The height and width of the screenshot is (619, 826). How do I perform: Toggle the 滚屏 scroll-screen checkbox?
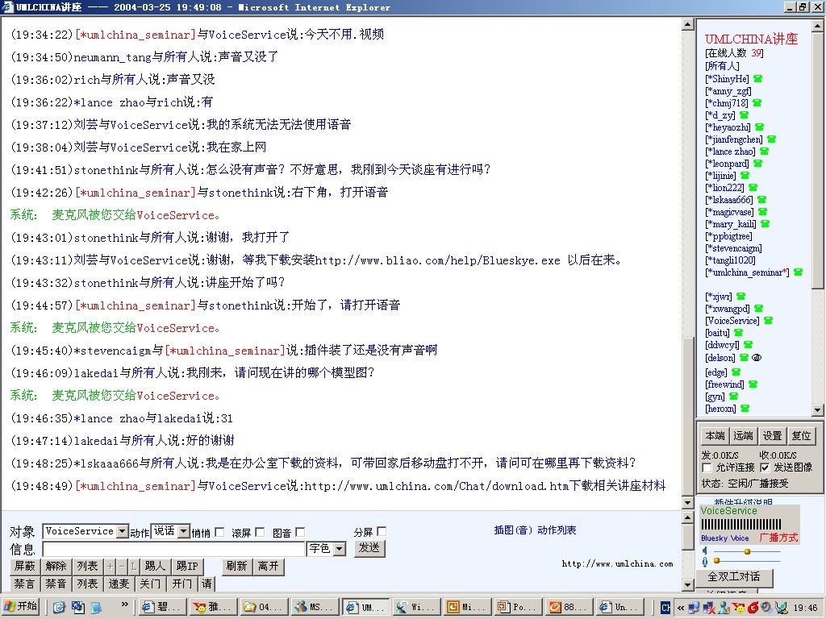(260, 532)
